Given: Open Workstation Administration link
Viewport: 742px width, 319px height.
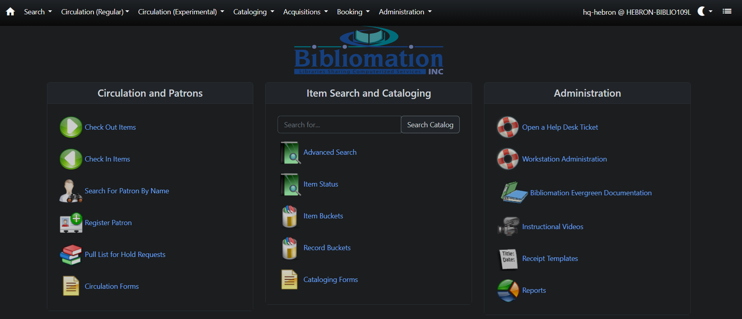Looking at the screenshot, I should (564, 159).
